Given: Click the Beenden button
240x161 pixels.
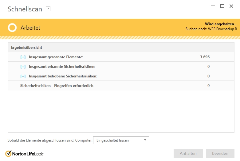Looking at the screenshot, I should pyautogui.click(x=220, y=153).
